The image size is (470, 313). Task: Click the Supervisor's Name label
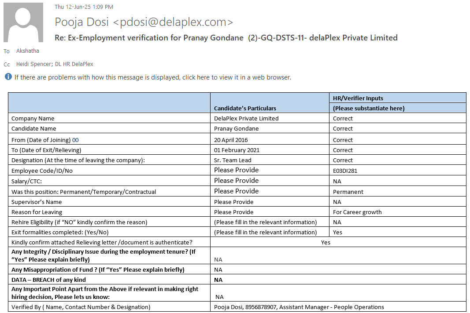[37, 202]
